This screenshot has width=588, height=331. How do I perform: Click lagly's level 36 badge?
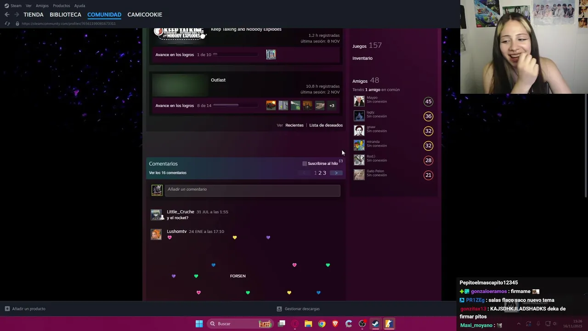(428, 116)
